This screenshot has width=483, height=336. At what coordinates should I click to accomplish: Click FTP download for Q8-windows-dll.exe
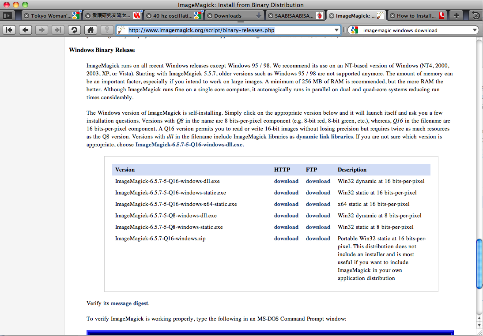tap(318, 216)
